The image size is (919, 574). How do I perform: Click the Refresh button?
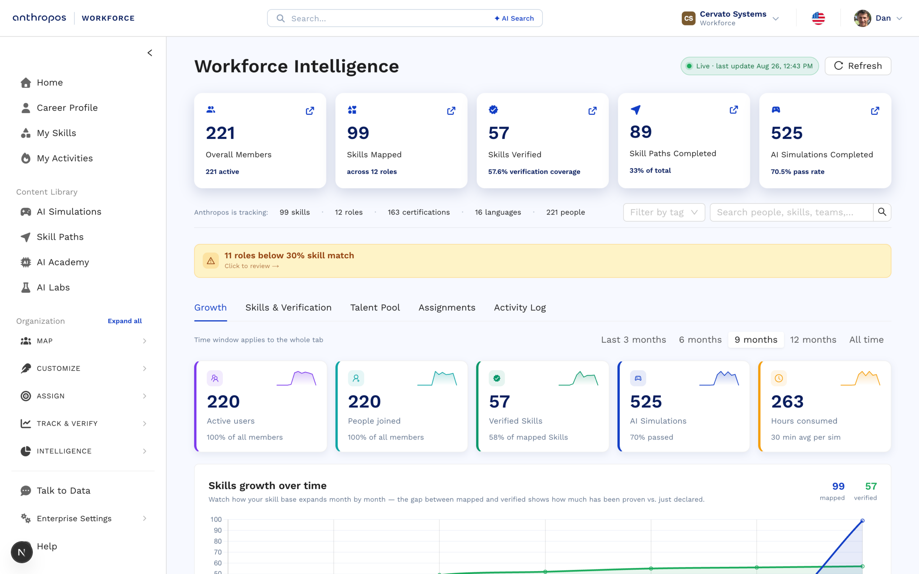858,66
